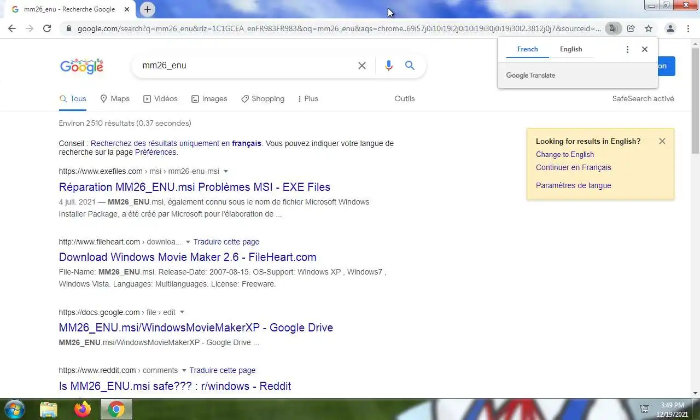Viewport: 700px width, 420px height.
Task: Dismiss the 'Looking for results in English' box
Action: pyautogui.click(x=662, y=141)
